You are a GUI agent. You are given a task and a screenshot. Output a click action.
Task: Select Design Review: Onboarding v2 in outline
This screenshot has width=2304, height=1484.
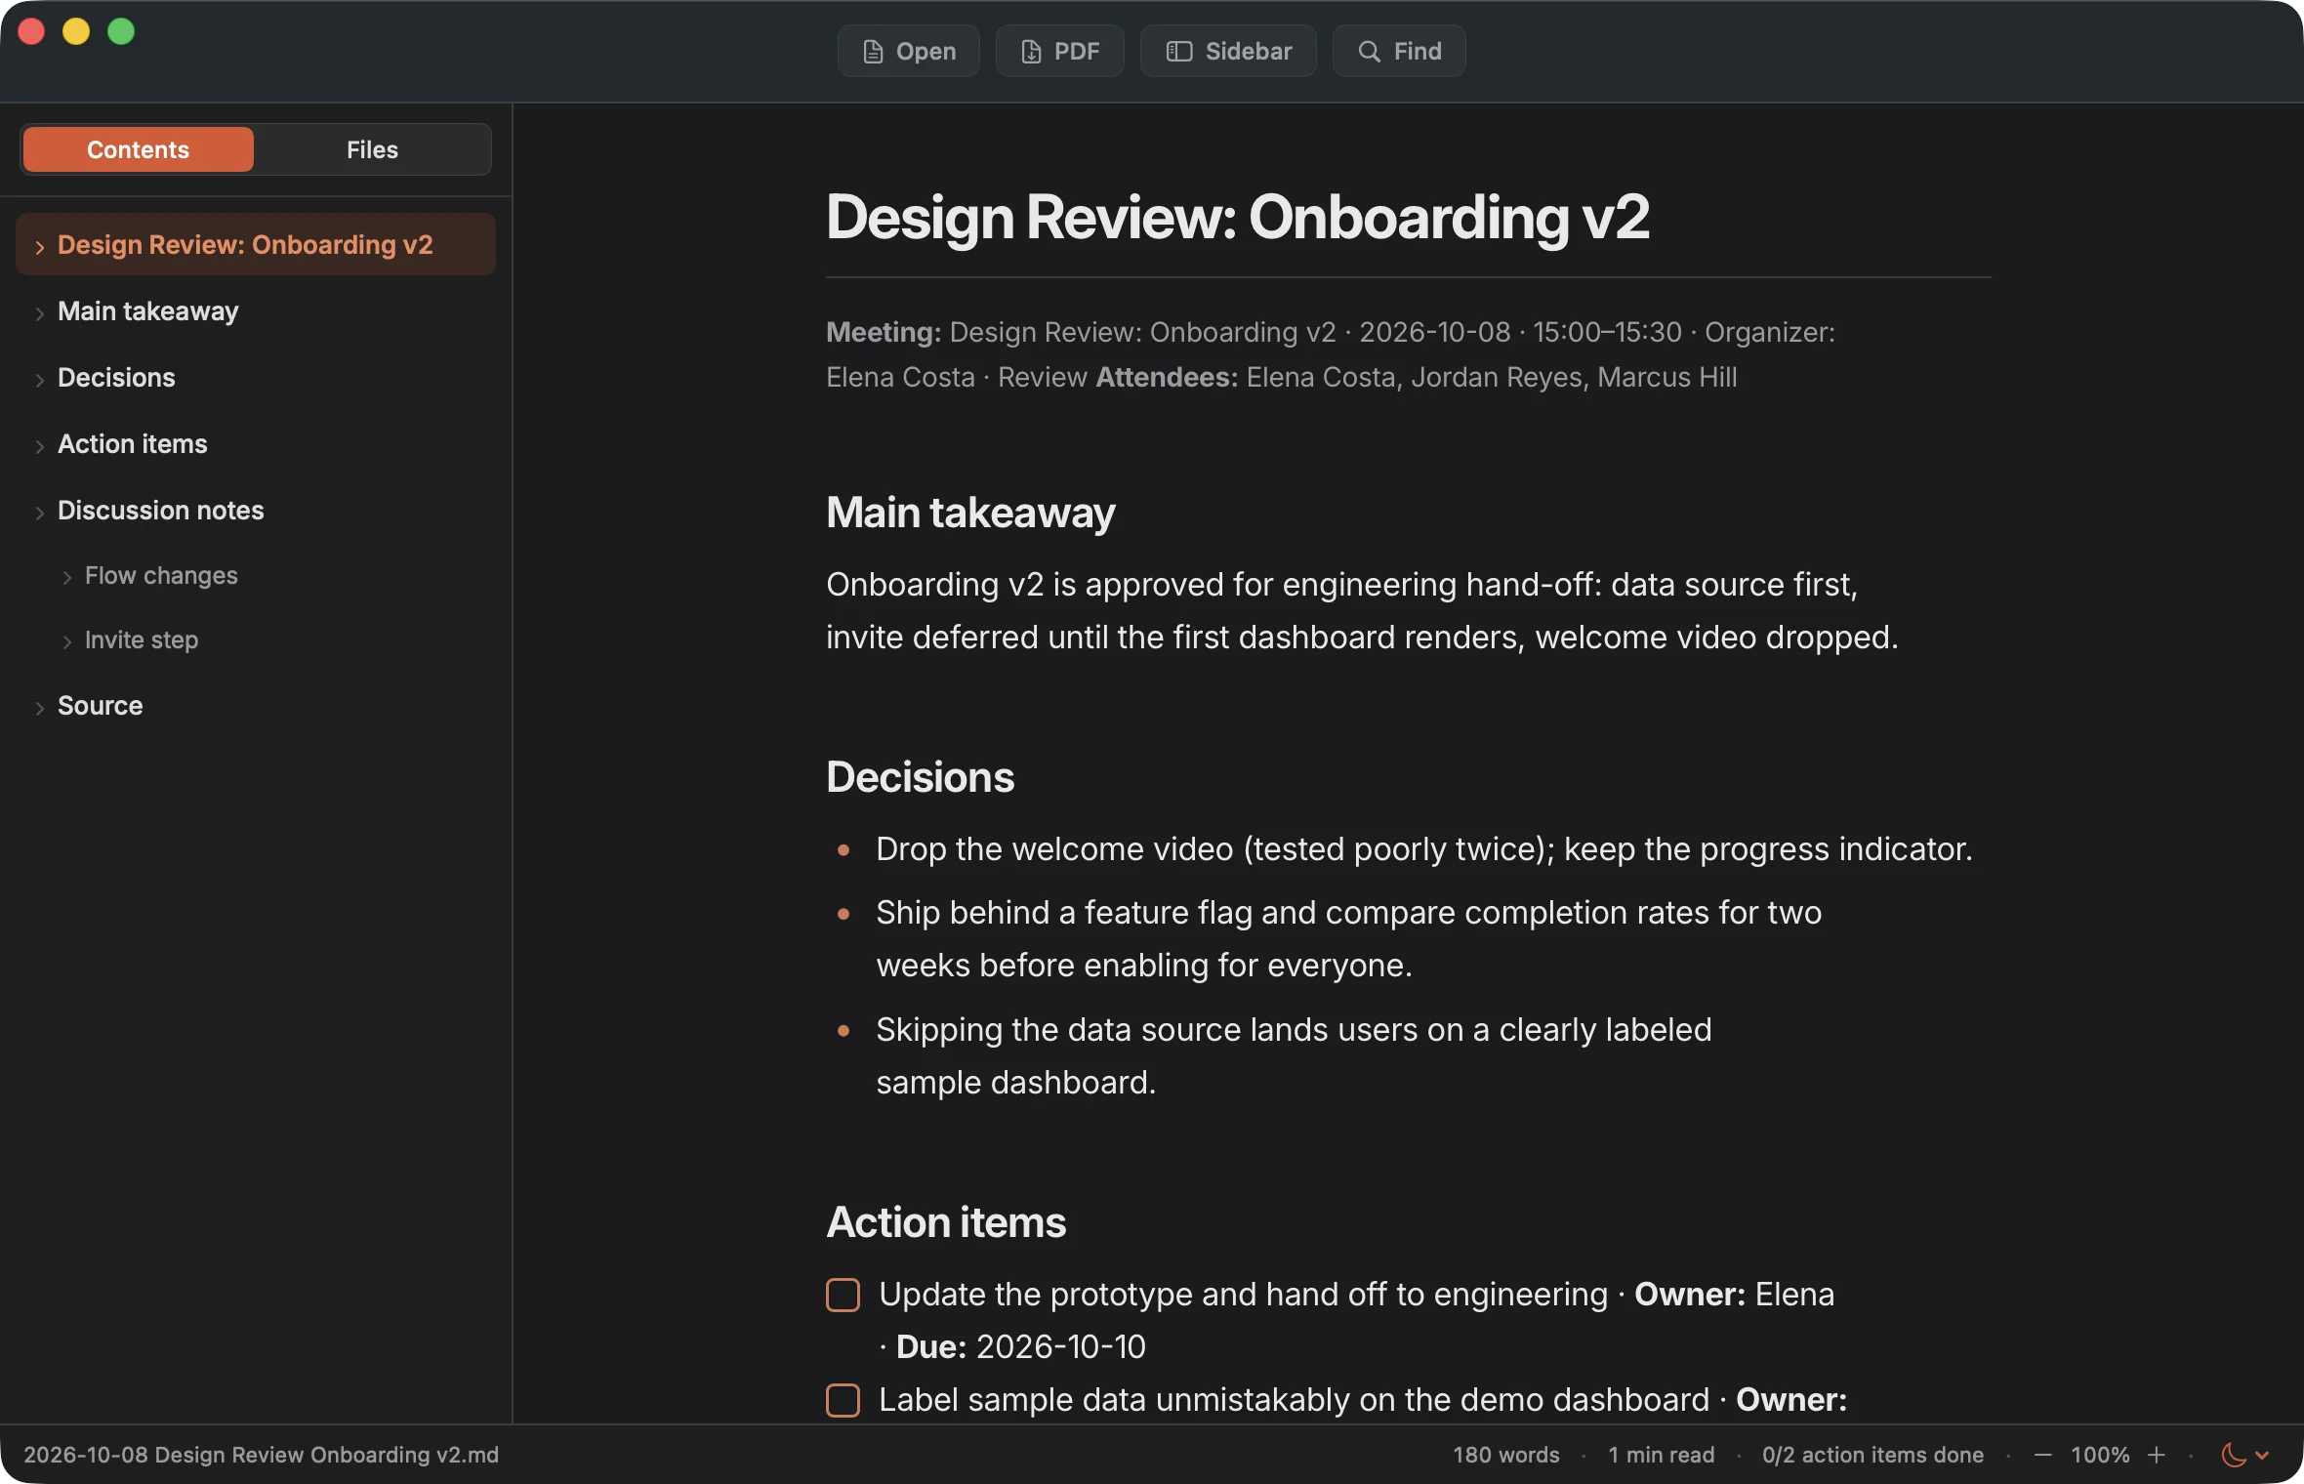[x=256, y=244]
